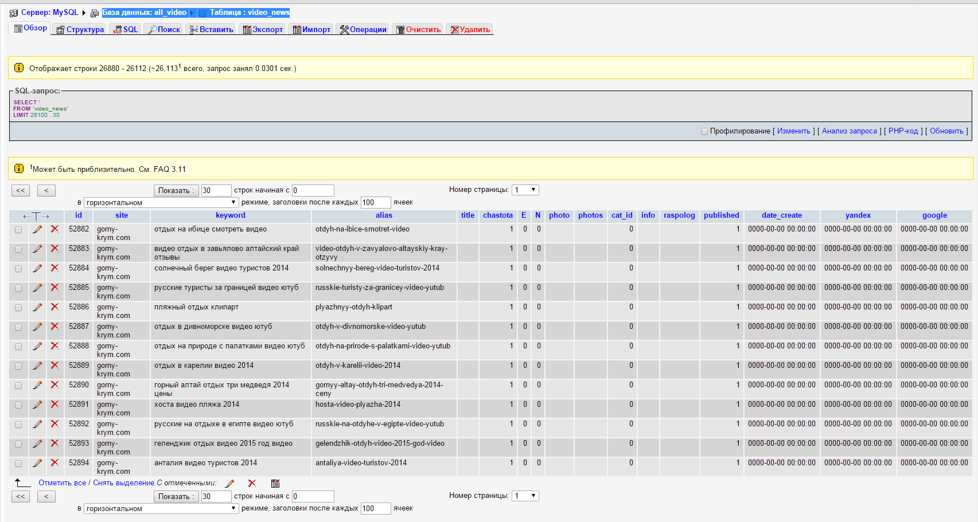Export checked rows via bottom export icon
Viewport: 978px width, 522px height.
(275, 484)
